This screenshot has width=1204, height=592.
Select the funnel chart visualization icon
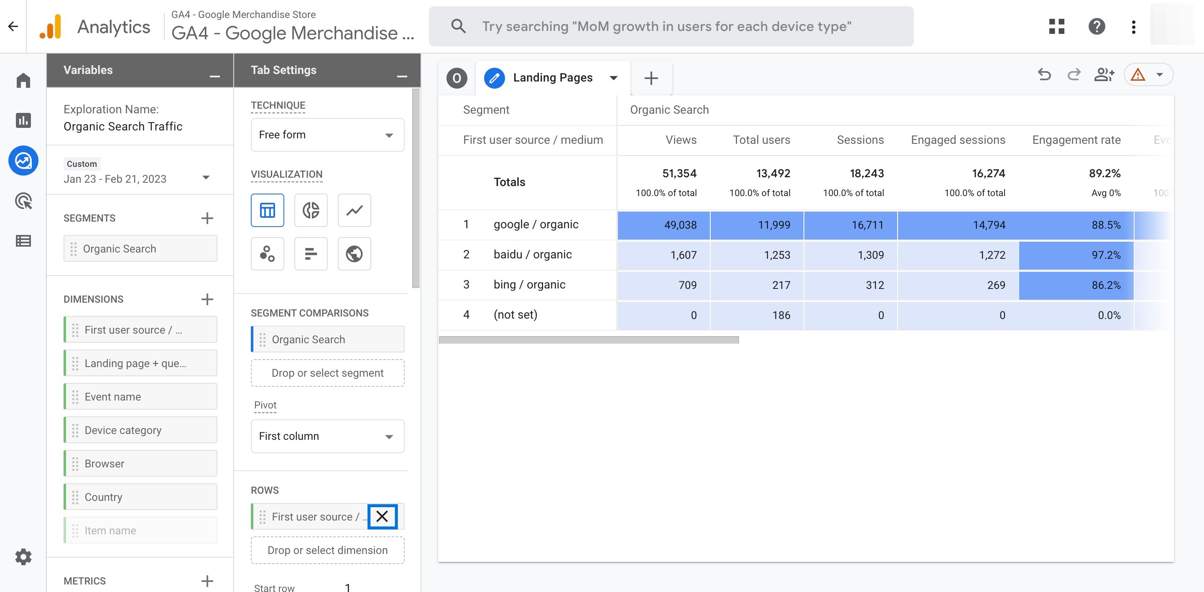click(311, 253)
